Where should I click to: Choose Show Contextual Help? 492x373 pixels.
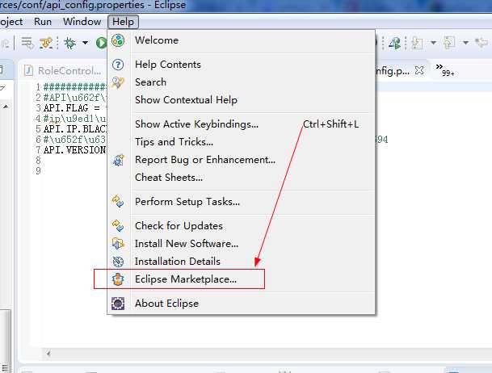click(x=241, y=100)
